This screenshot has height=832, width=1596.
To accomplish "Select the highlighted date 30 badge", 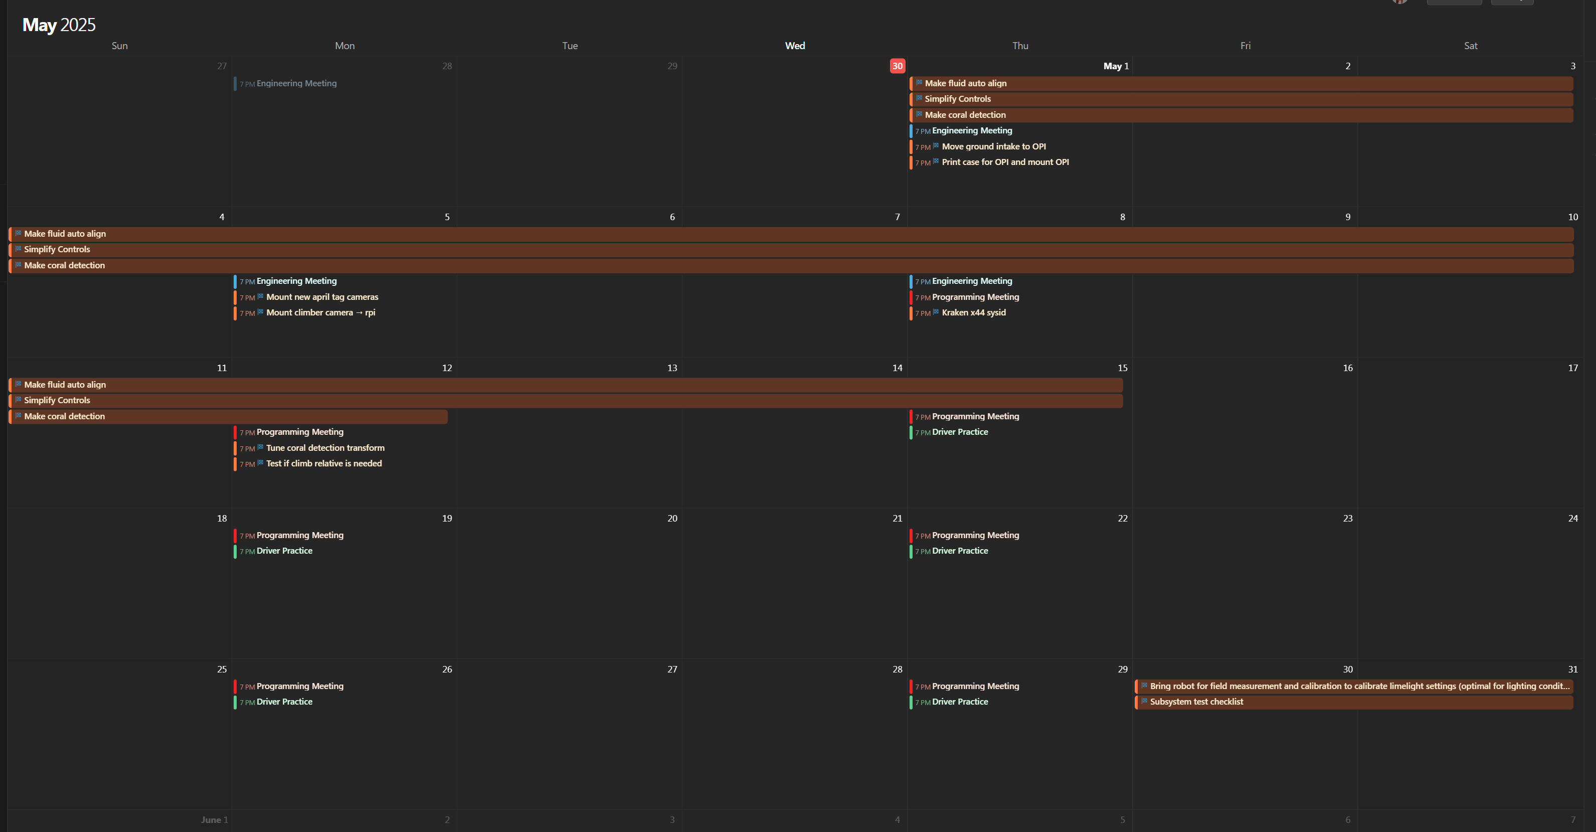I will coord(897,66).
